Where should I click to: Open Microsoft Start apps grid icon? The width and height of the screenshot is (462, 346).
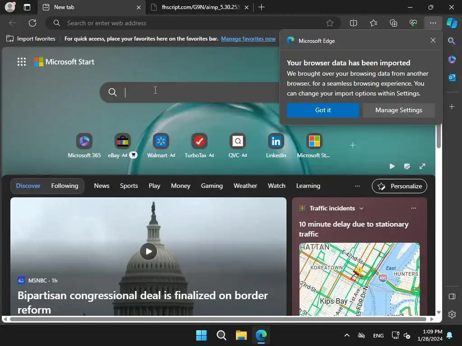pyautogui.click(x=22, y=62)
